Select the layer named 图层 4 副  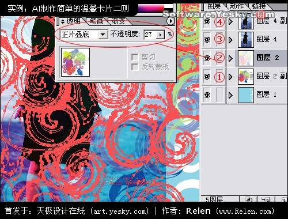pyautogui.click(x=271, y=21)
